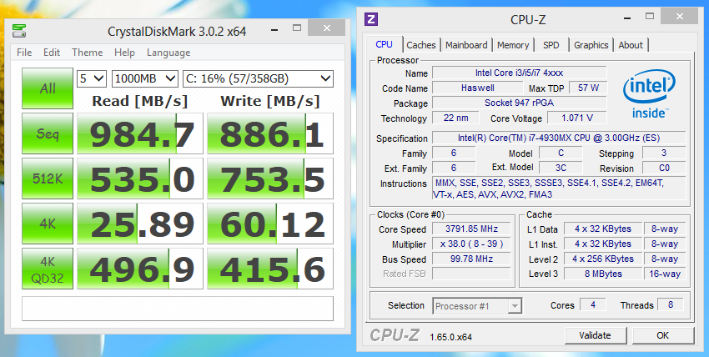Click the Level 3 value 8 MBytes
Viewport: 709px width, 357px height.
603,274
